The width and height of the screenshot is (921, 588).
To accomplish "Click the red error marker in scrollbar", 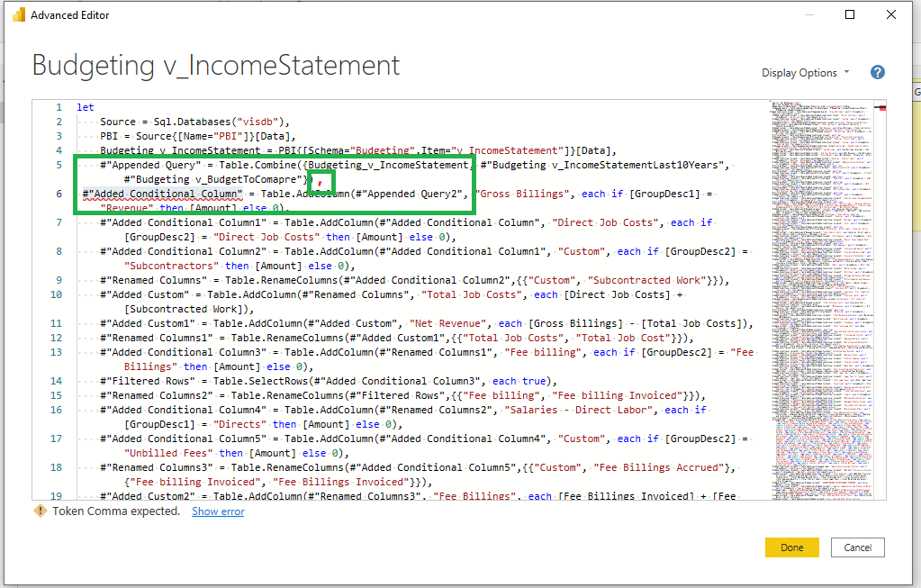I will tap(880, 107).
